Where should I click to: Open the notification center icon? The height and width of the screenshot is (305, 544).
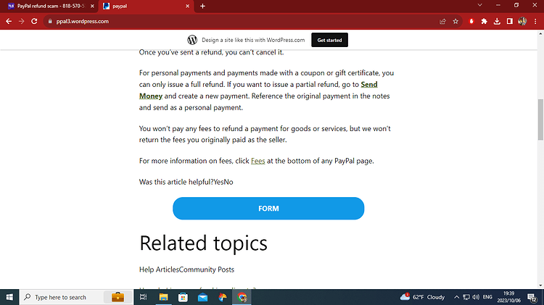532,297
